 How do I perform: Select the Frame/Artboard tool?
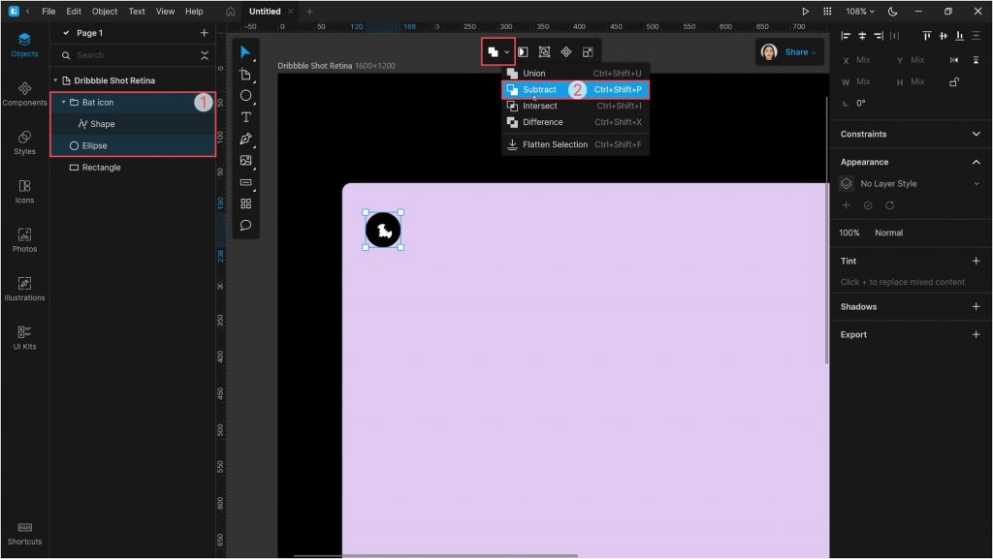tap(245, 75)
